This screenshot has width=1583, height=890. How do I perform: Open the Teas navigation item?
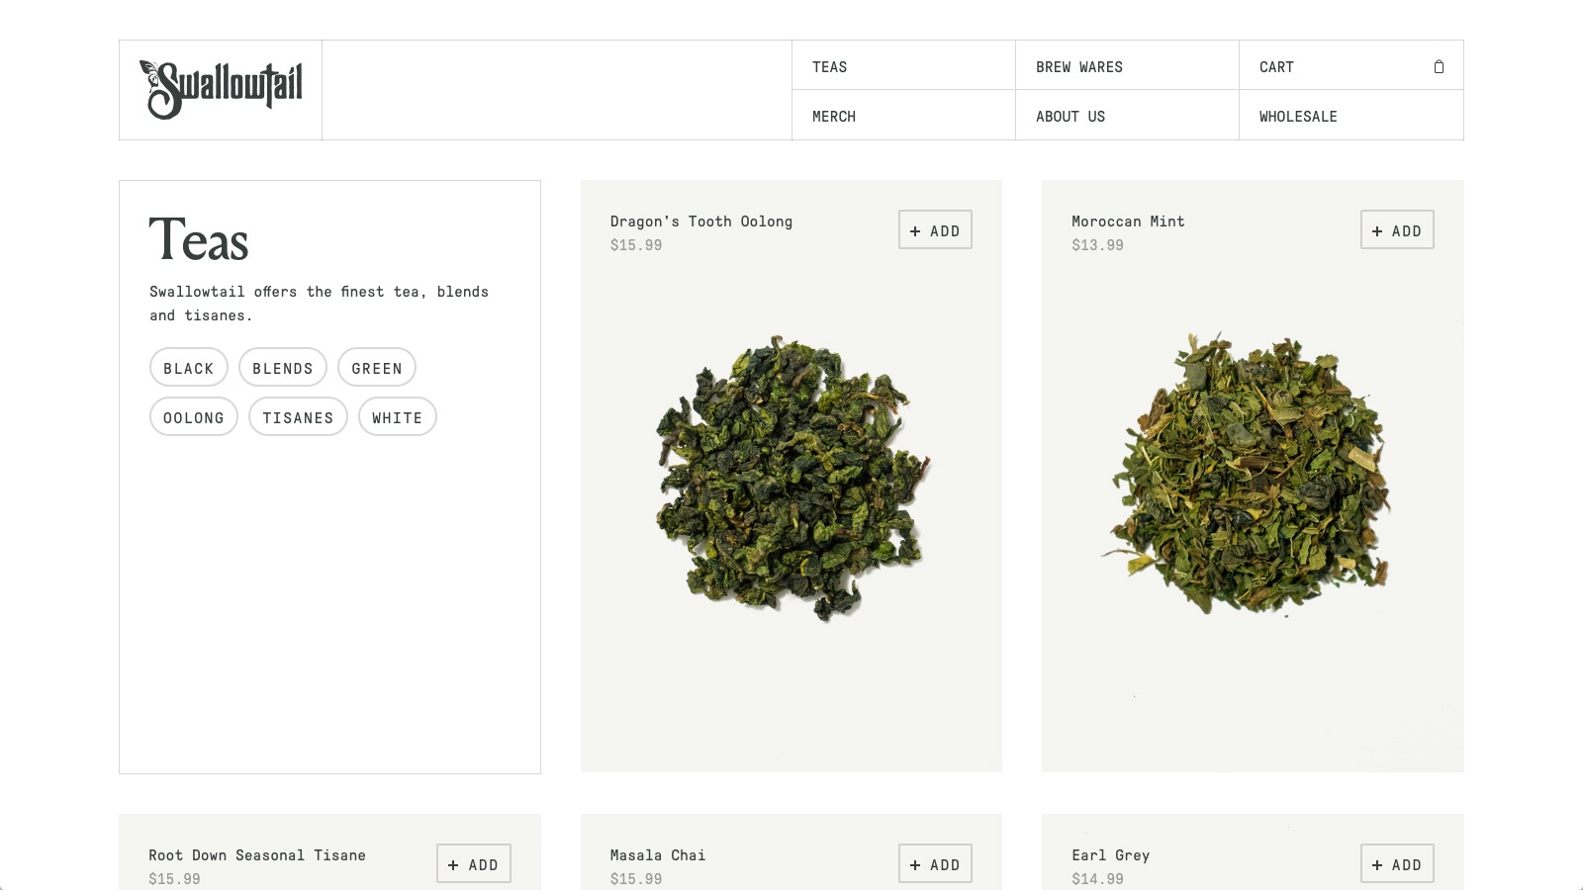pos(830,66)
